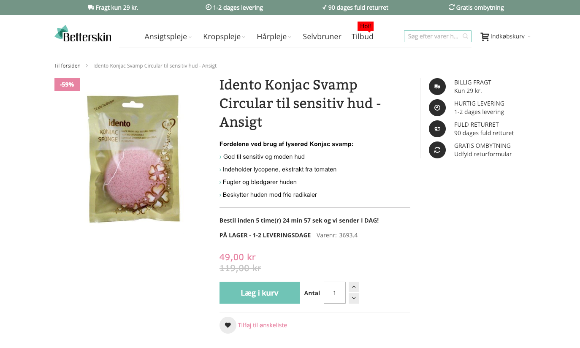The height and width of the screenshot is (348, 580).
Task: Click the Betterskin logo
Action: (x=83, y=34)
